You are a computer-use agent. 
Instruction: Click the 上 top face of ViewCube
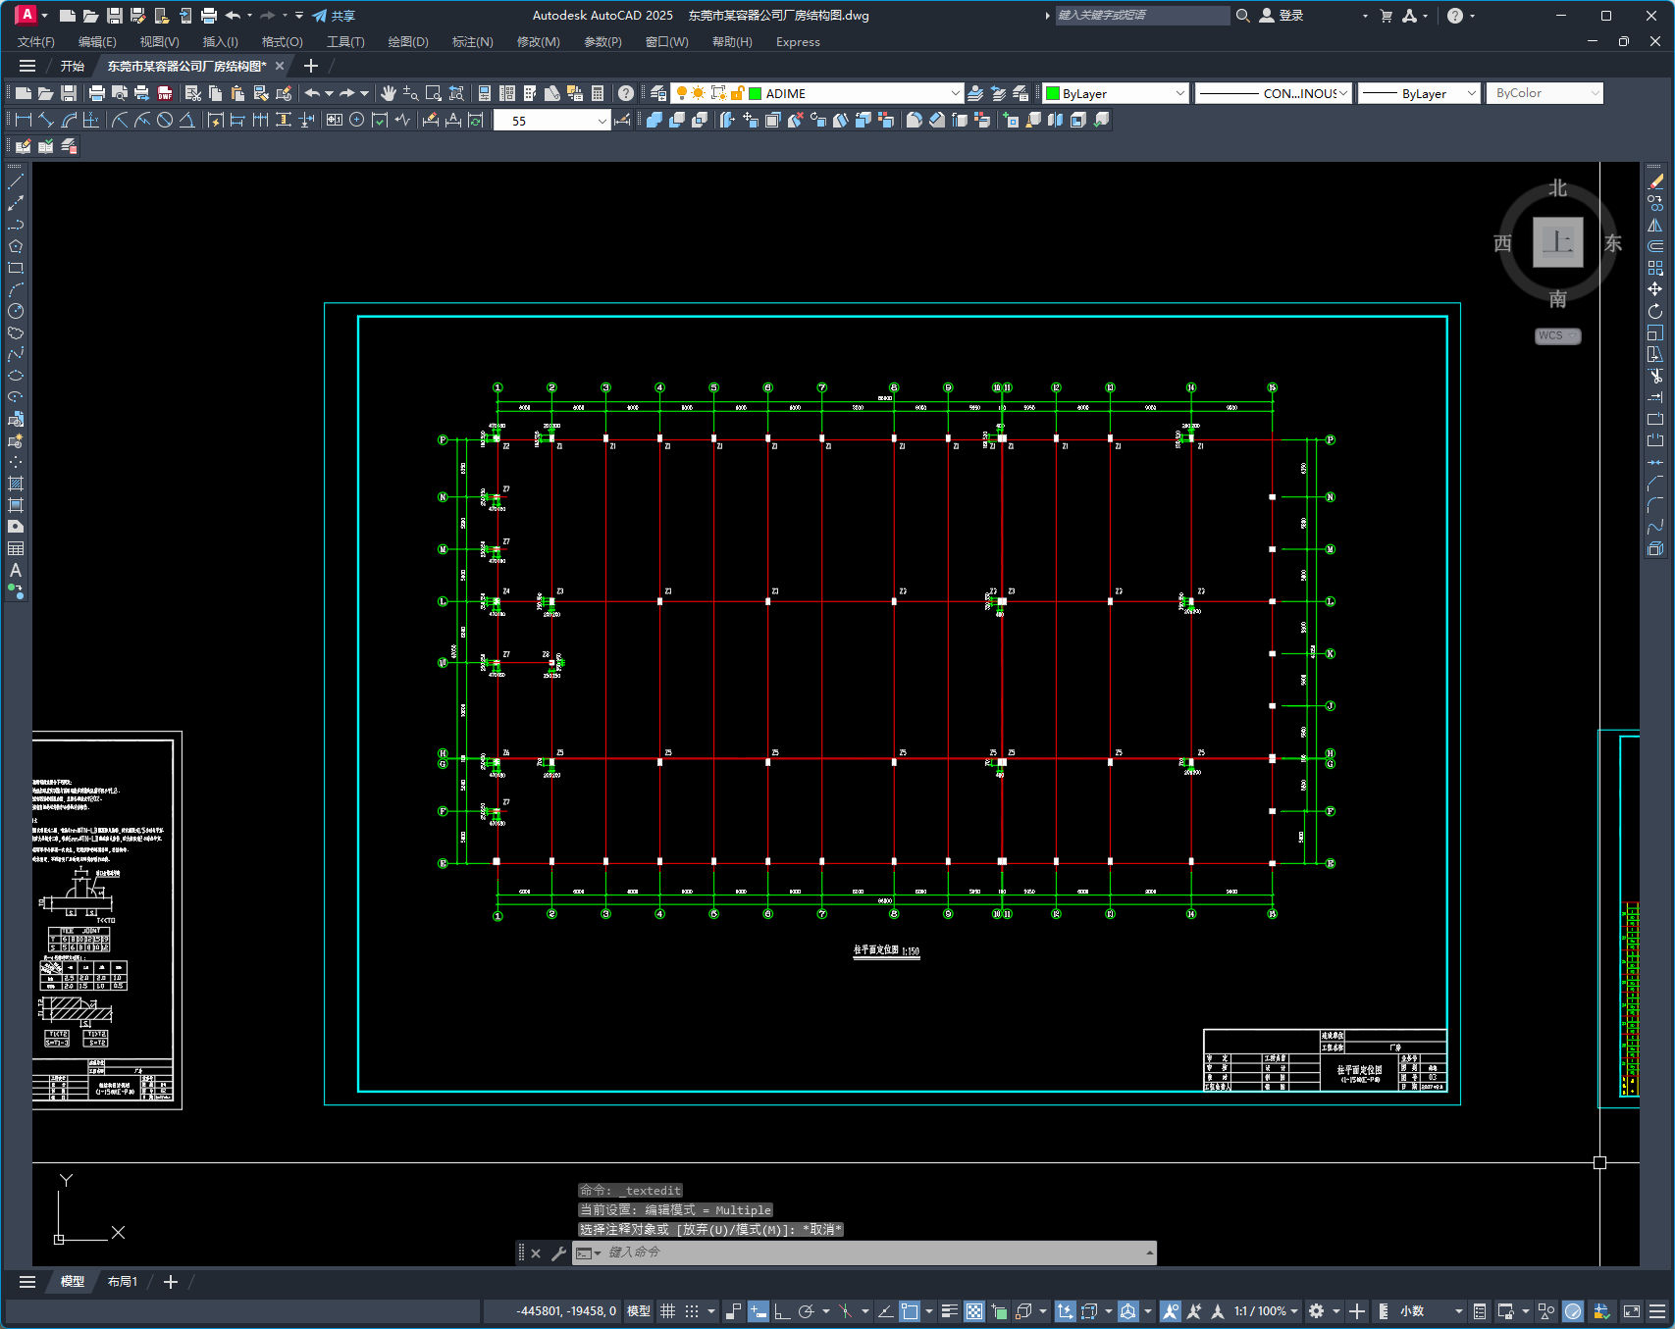(1558, 241)
